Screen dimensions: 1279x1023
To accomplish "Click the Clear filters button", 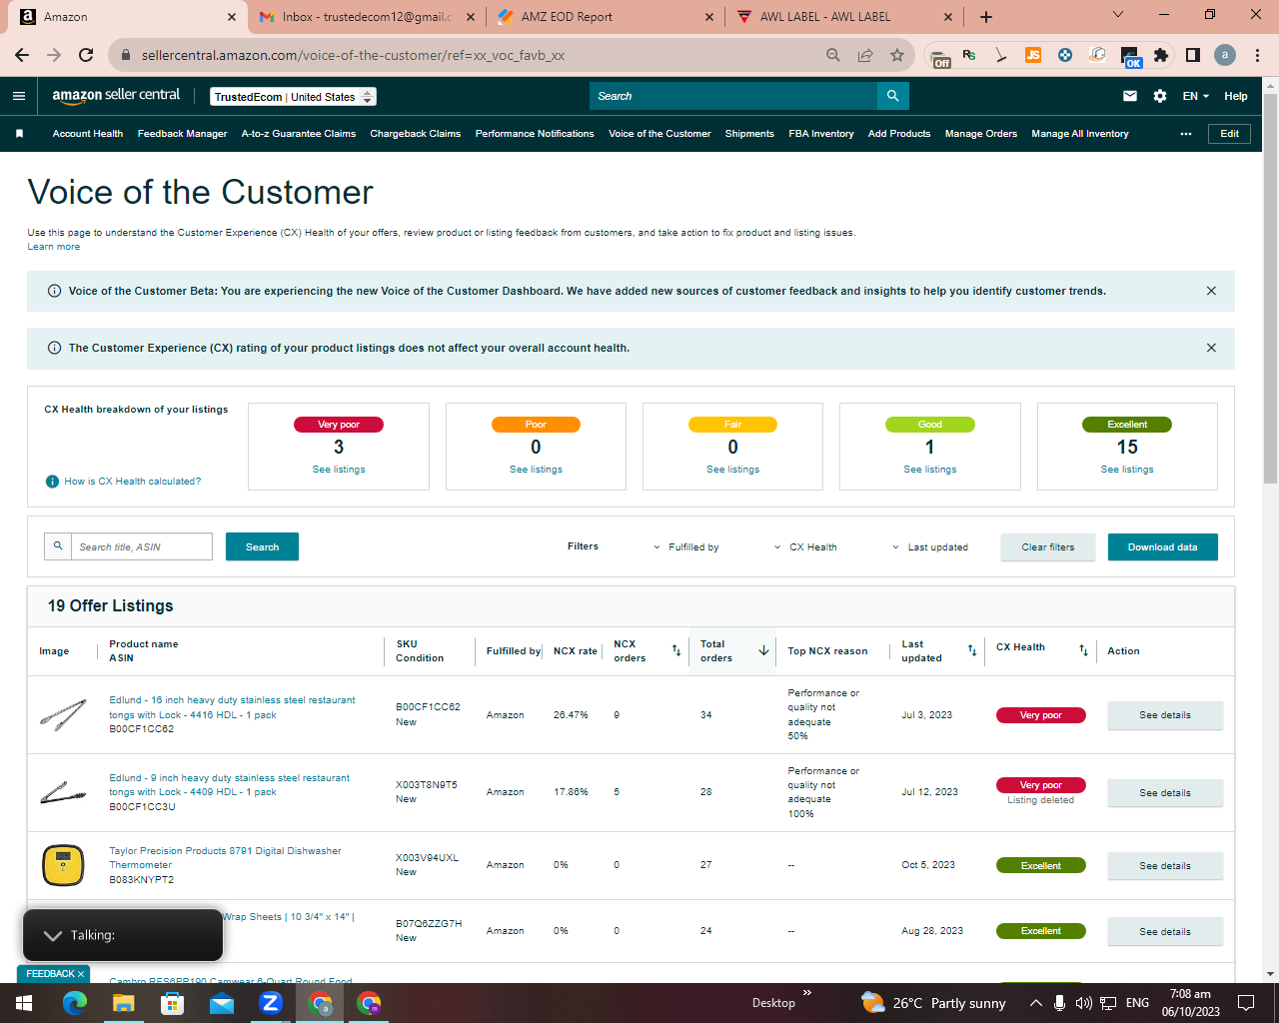I will (x=1048, y=547).
